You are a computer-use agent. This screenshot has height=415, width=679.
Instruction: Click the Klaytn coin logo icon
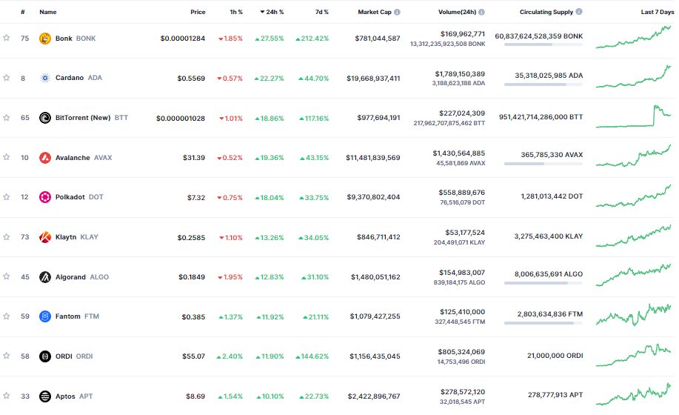coord(44,237)
